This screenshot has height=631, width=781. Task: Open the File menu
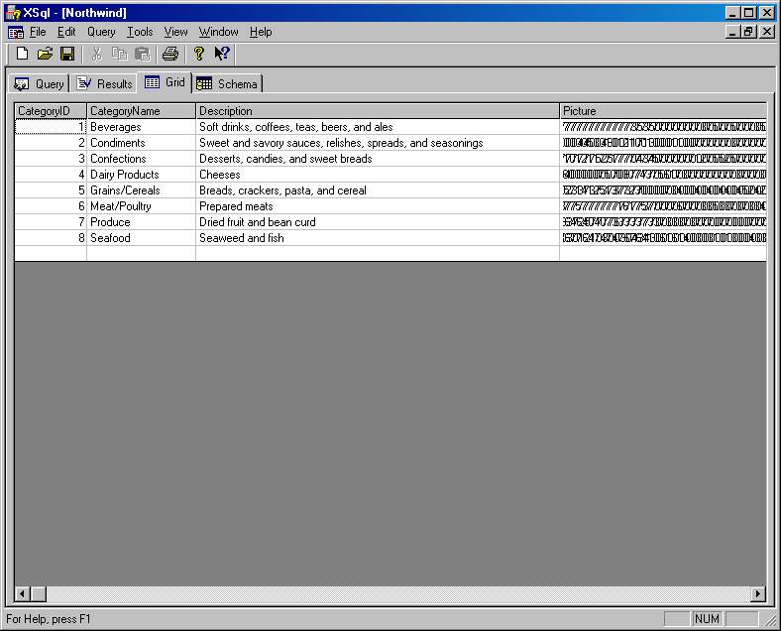[x=38, y=32]
